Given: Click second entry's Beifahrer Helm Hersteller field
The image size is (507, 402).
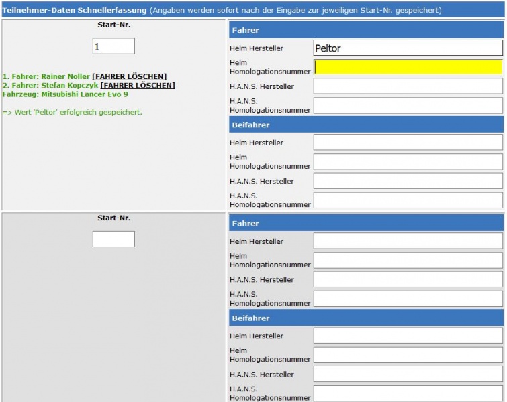Looking at the screenshot, I should 408,336.
